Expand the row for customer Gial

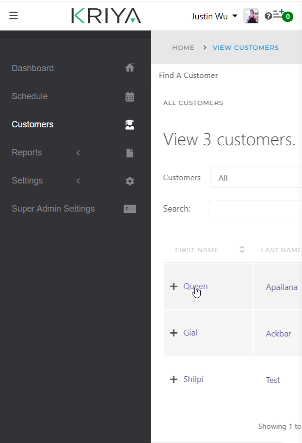point(174,333)
